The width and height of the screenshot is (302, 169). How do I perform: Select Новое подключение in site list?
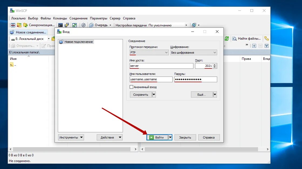coord(76,42)
